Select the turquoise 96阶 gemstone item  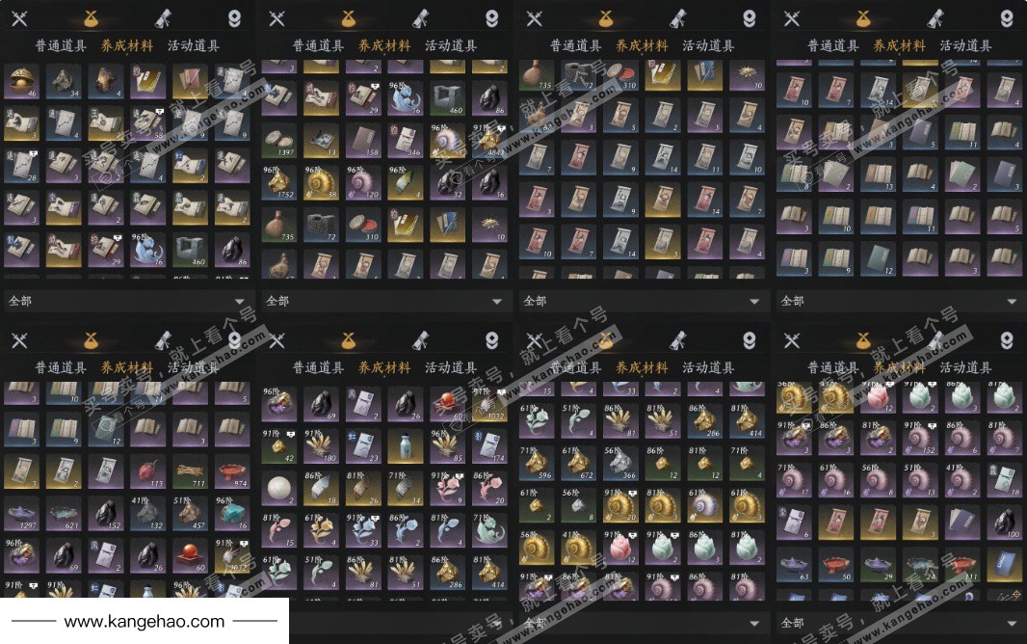click(232, 514)
